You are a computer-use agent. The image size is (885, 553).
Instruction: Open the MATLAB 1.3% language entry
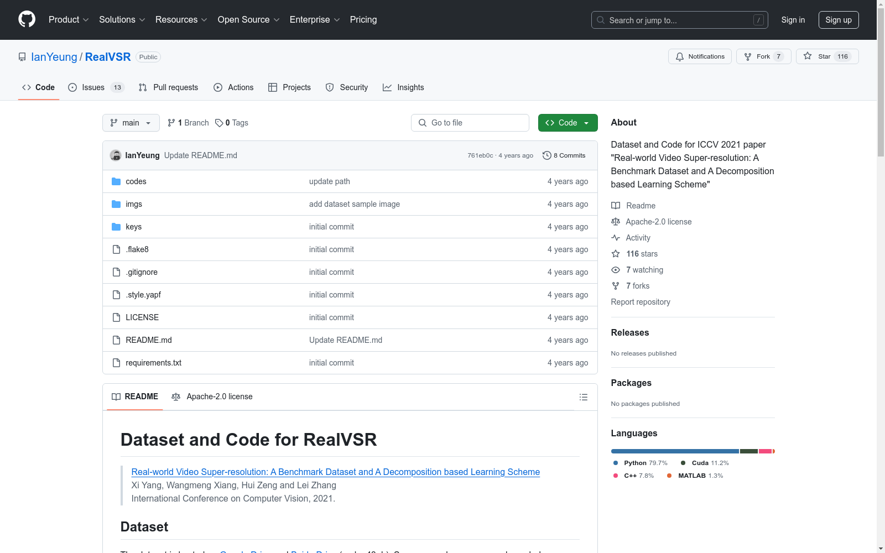[695, 476]
